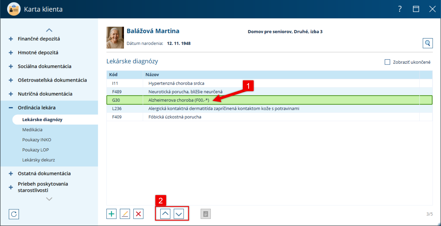Select the Alergická kontaktná dermatitída row
This screenshot has width=441, height=226.
pos(269,109)
